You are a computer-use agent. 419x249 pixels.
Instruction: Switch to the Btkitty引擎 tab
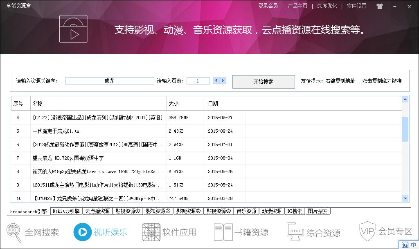[65, 211]
